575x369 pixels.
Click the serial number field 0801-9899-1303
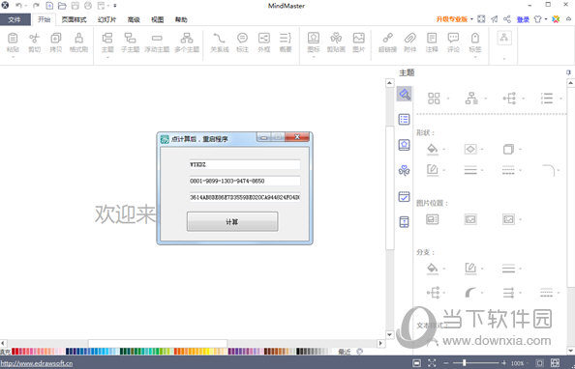[x=245, y=181]
